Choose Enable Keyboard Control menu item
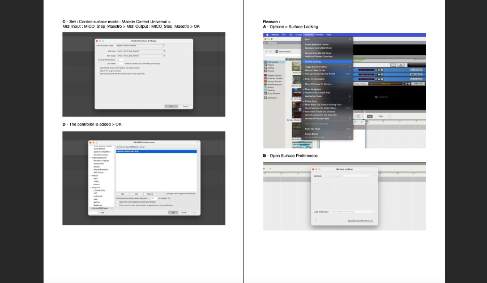The image size is (487, 283). 327,44
